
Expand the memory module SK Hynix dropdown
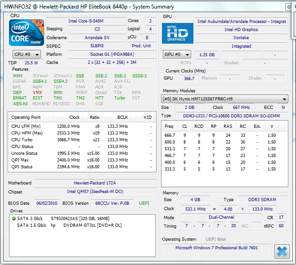224,99
